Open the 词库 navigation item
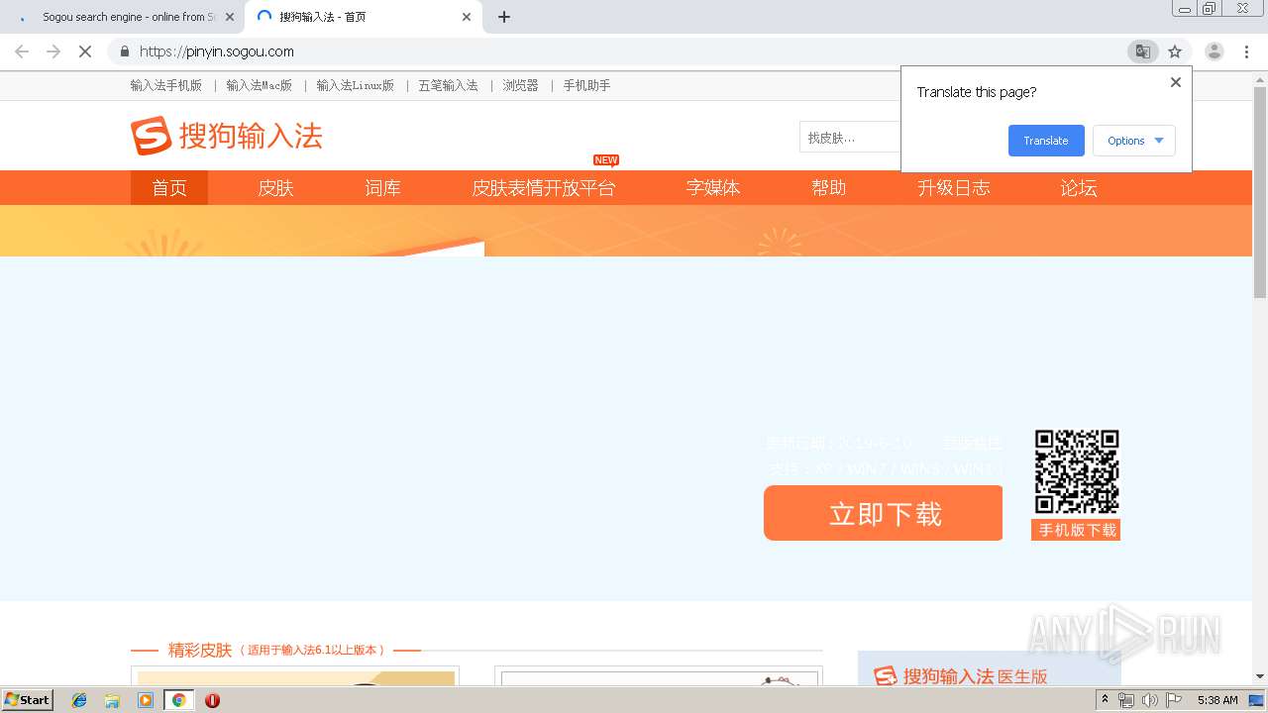 pos(382,188)
